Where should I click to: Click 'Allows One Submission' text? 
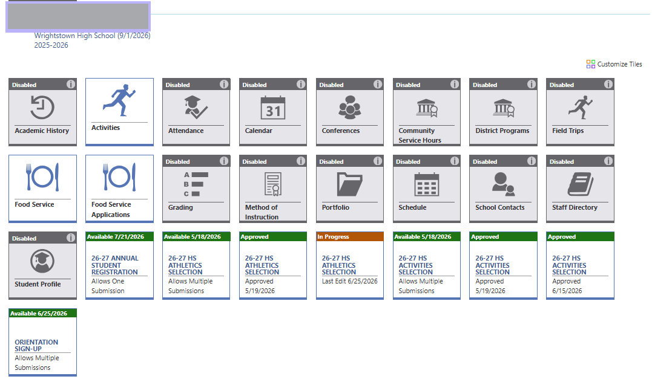point(108,286)
